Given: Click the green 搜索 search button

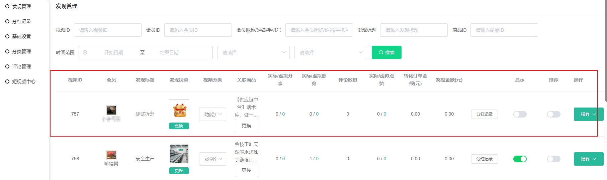Looking at the screenshot, I should 386,52.
